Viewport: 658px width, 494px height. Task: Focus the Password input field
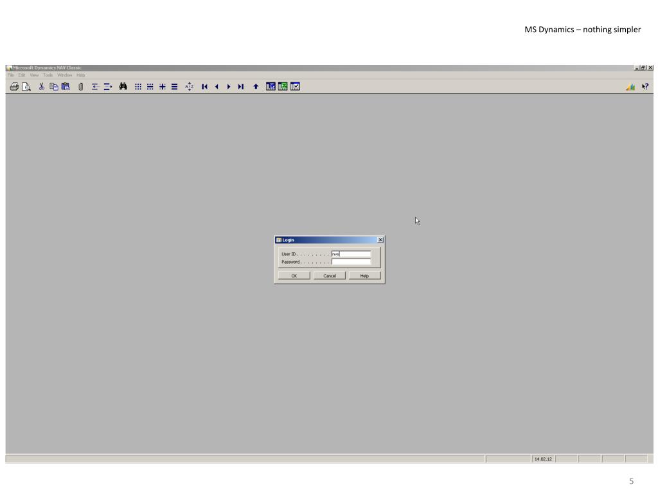pos(351,262)
